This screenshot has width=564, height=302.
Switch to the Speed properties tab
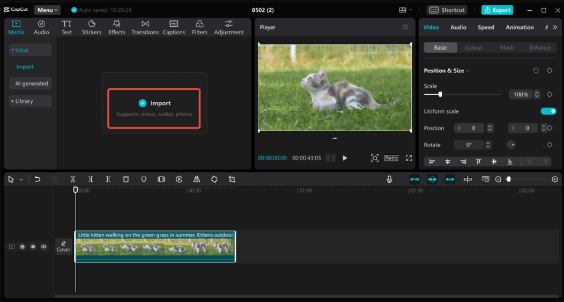486,27
